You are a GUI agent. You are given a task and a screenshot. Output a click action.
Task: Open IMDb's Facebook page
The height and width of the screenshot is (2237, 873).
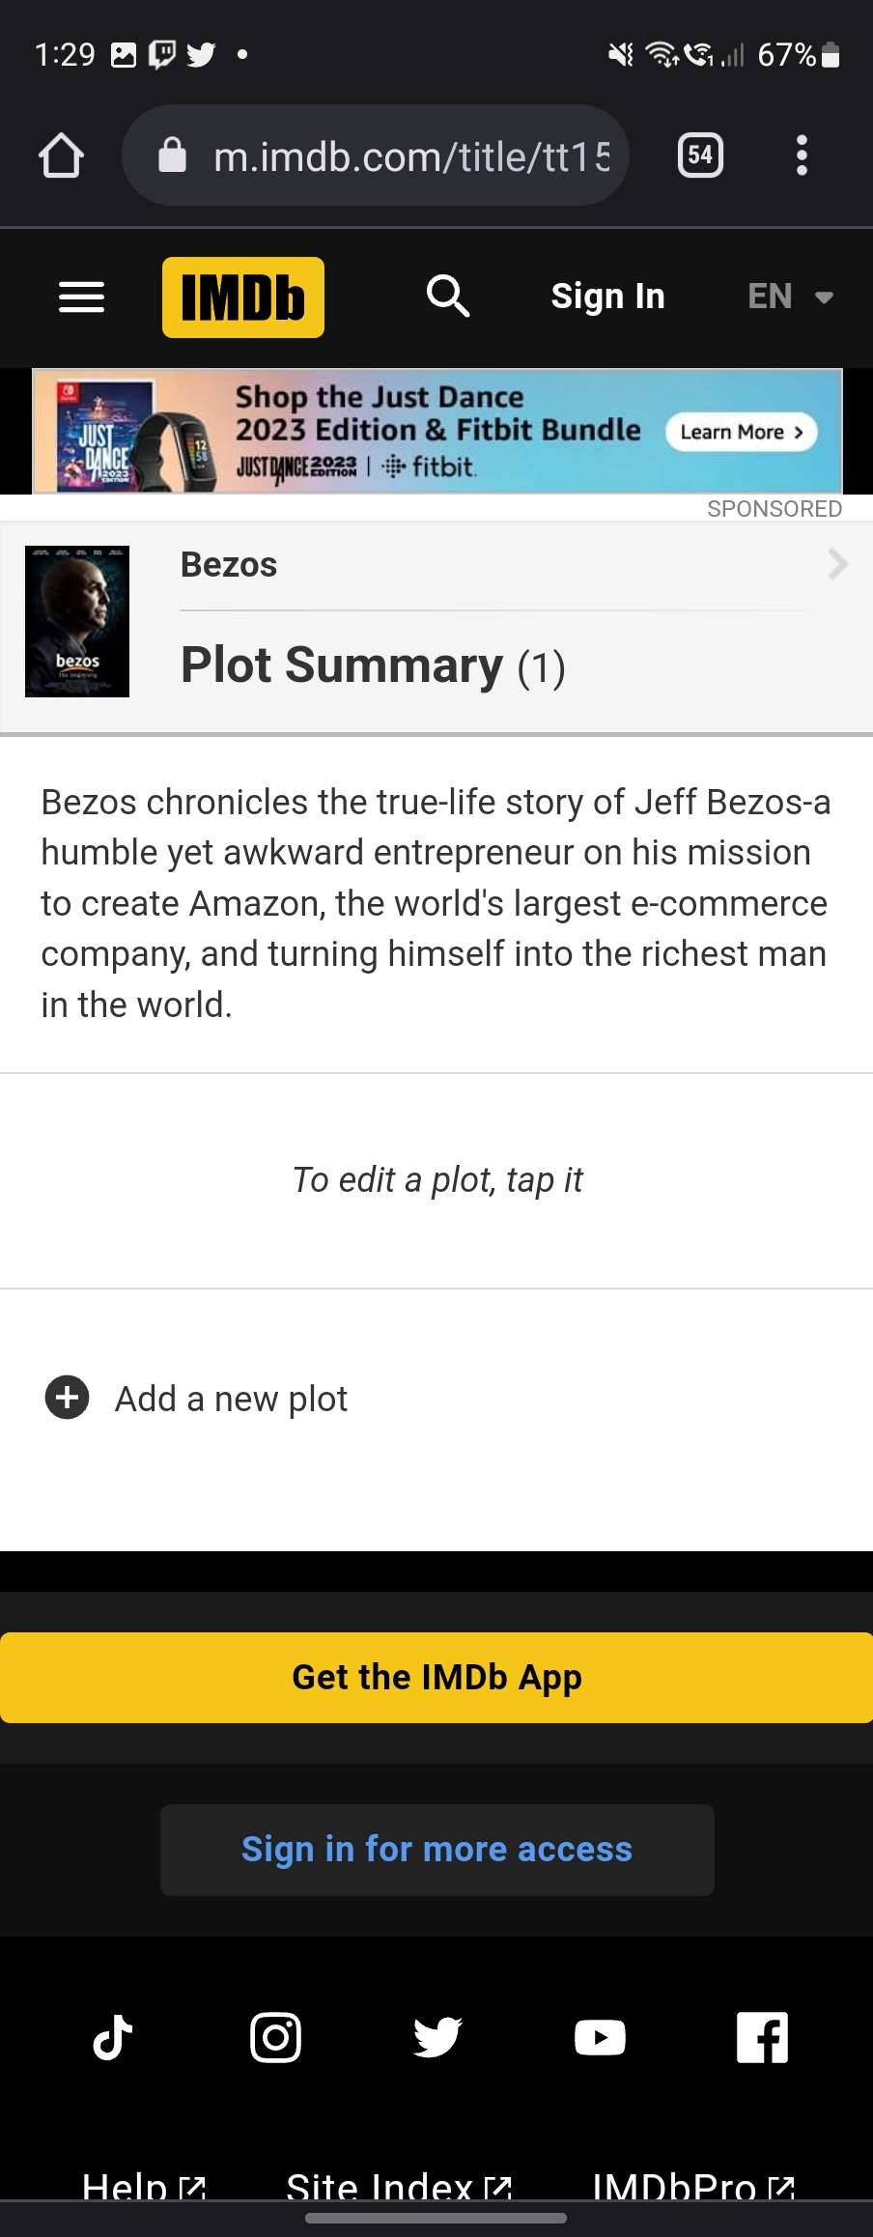762,2038
